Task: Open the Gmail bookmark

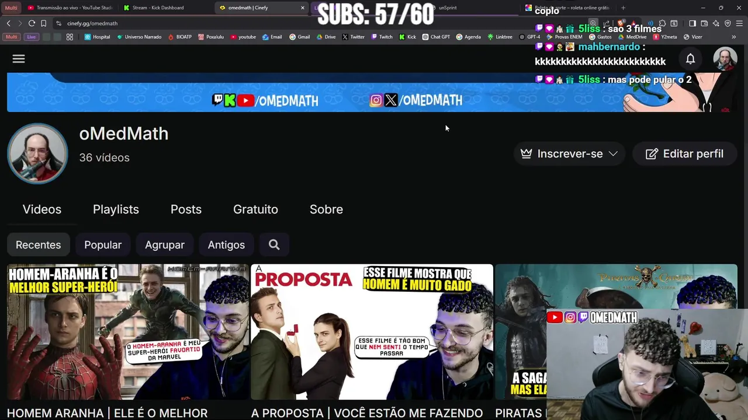Action: pyautogui.click(x=300, y=37)
